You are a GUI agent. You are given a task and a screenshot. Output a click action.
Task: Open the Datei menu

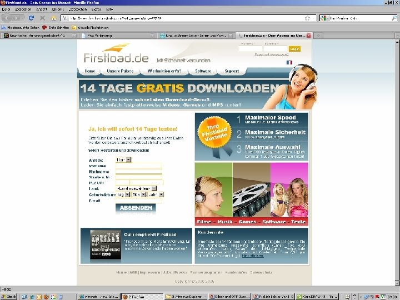pyautogui.click(x=6, y=9)
